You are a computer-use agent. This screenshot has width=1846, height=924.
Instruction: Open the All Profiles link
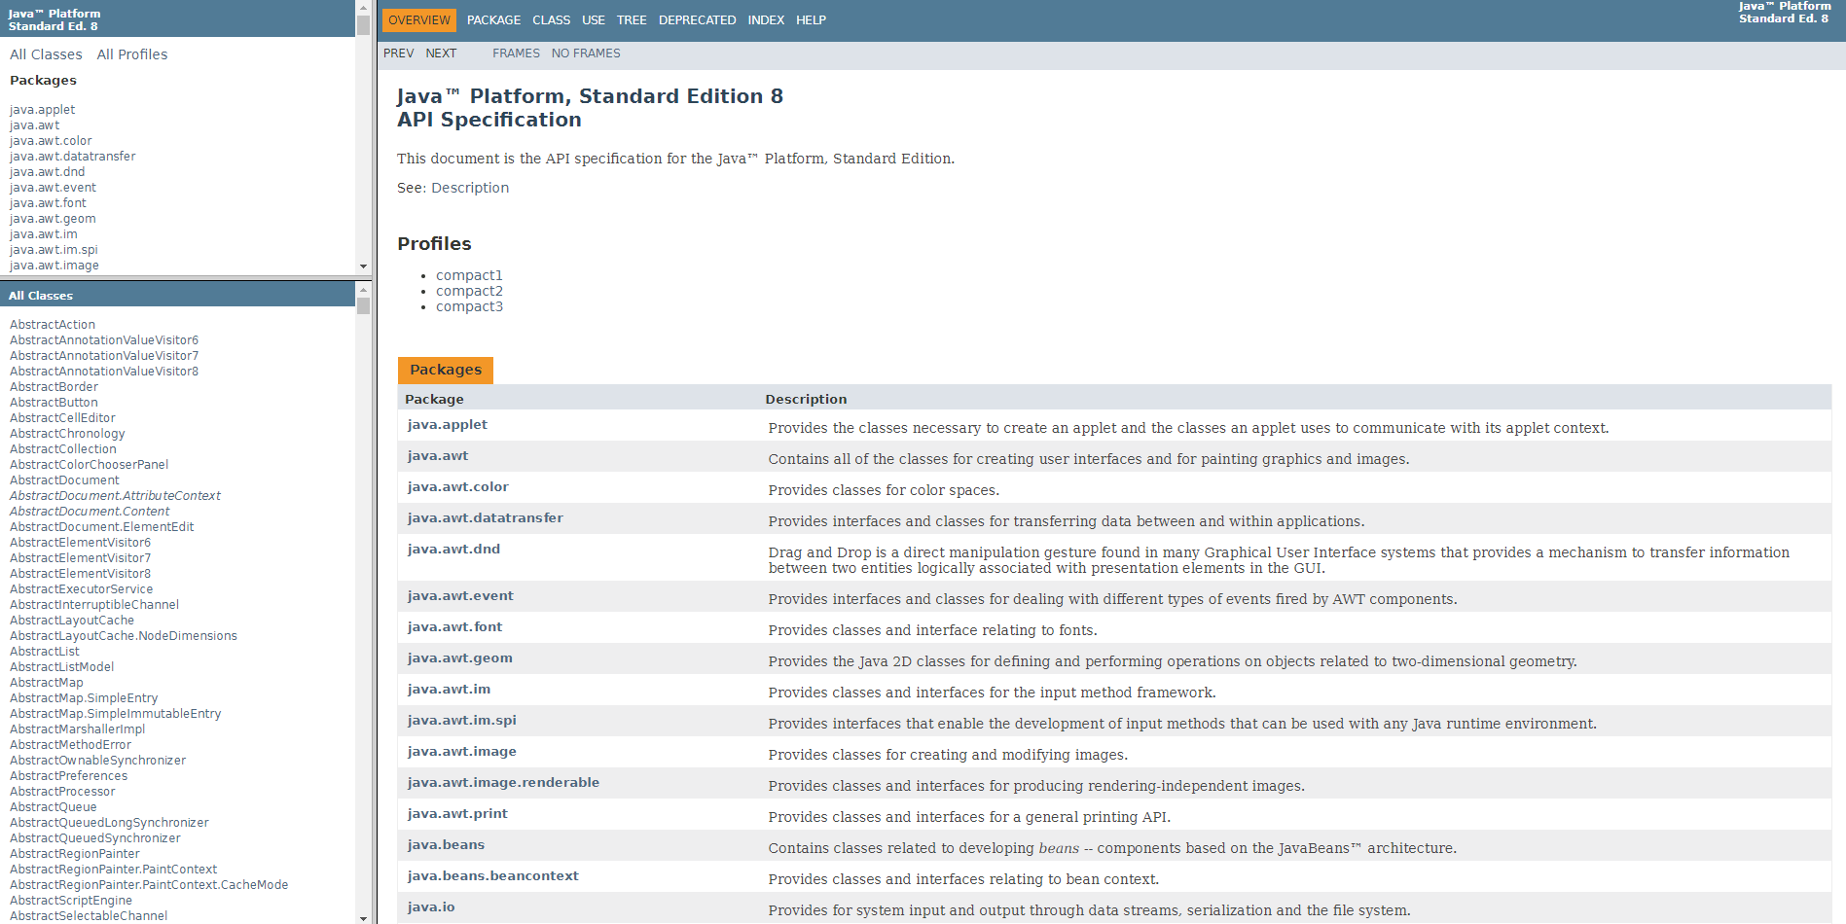(x=132, y=54)
